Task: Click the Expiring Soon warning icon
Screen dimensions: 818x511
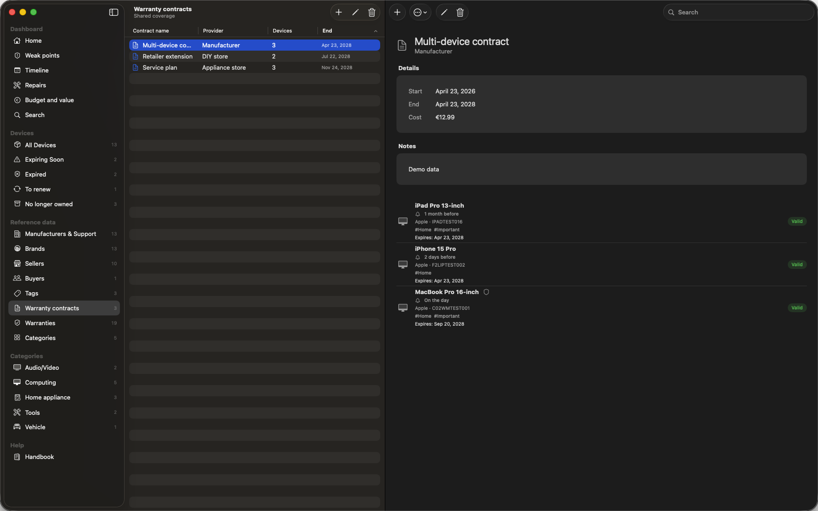Action: coord(17,160)
